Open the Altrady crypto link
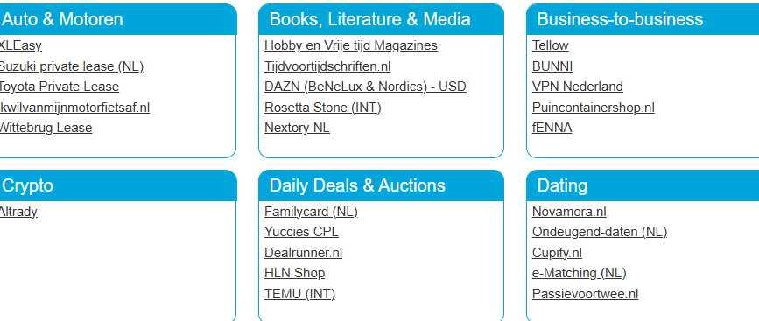The image size is (759, 321). (x=18, y=212)
